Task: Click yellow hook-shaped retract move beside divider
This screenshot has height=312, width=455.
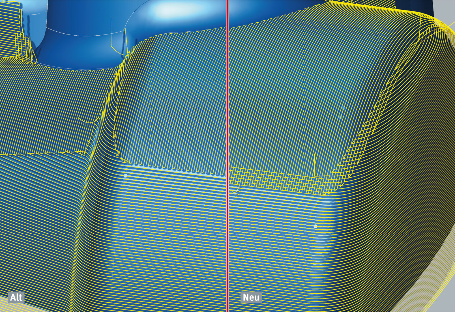Action: [236, 190]
